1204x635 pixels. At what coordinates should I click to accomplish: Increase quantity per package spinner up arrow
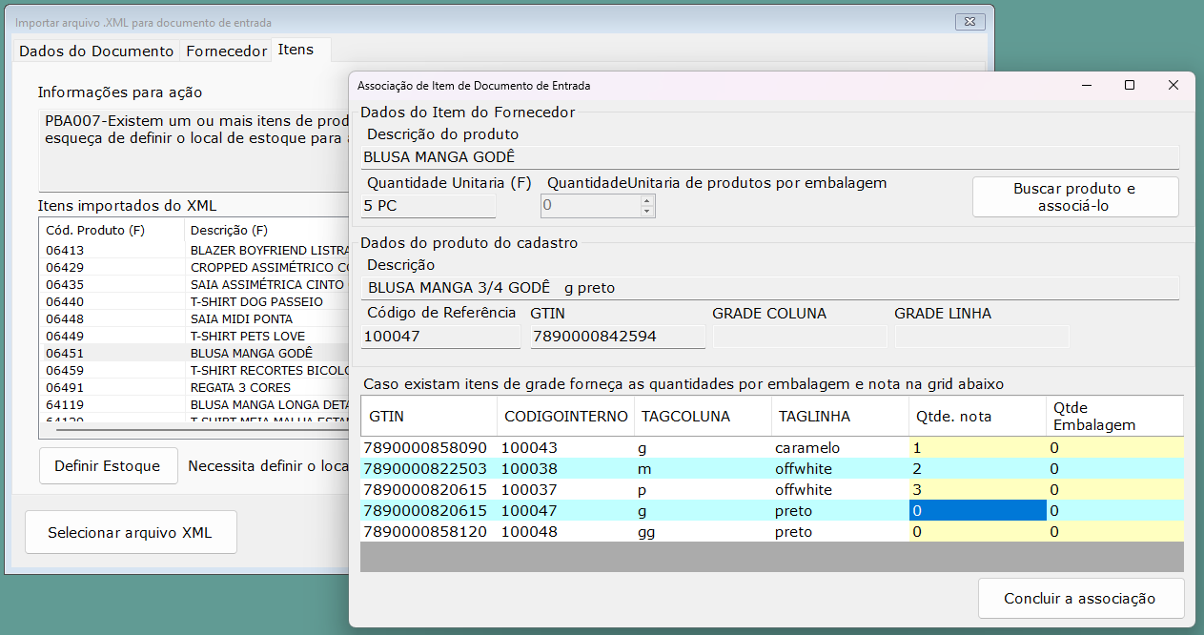tap(647, 200)
